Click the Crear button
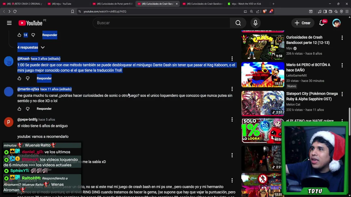351x197 pixels. click(x=302, y=23)
